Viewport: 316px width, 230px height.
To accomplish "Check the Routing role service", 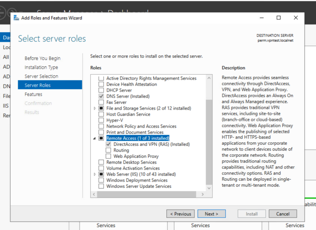I will pyautogui.click(x=108, y=150).
